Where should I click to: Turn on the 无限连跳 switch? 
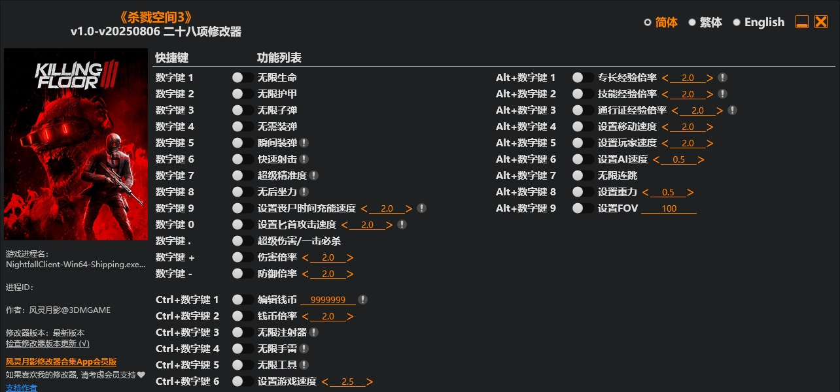click(x=583, y=176)
